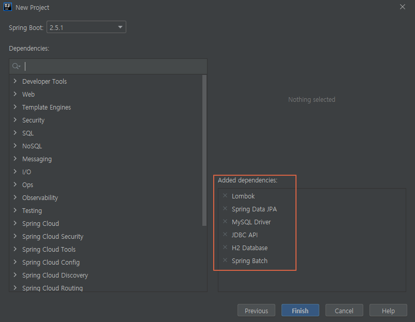415x322 pixels.
Task: Expand the Observability category
Action: click(15, 197)
